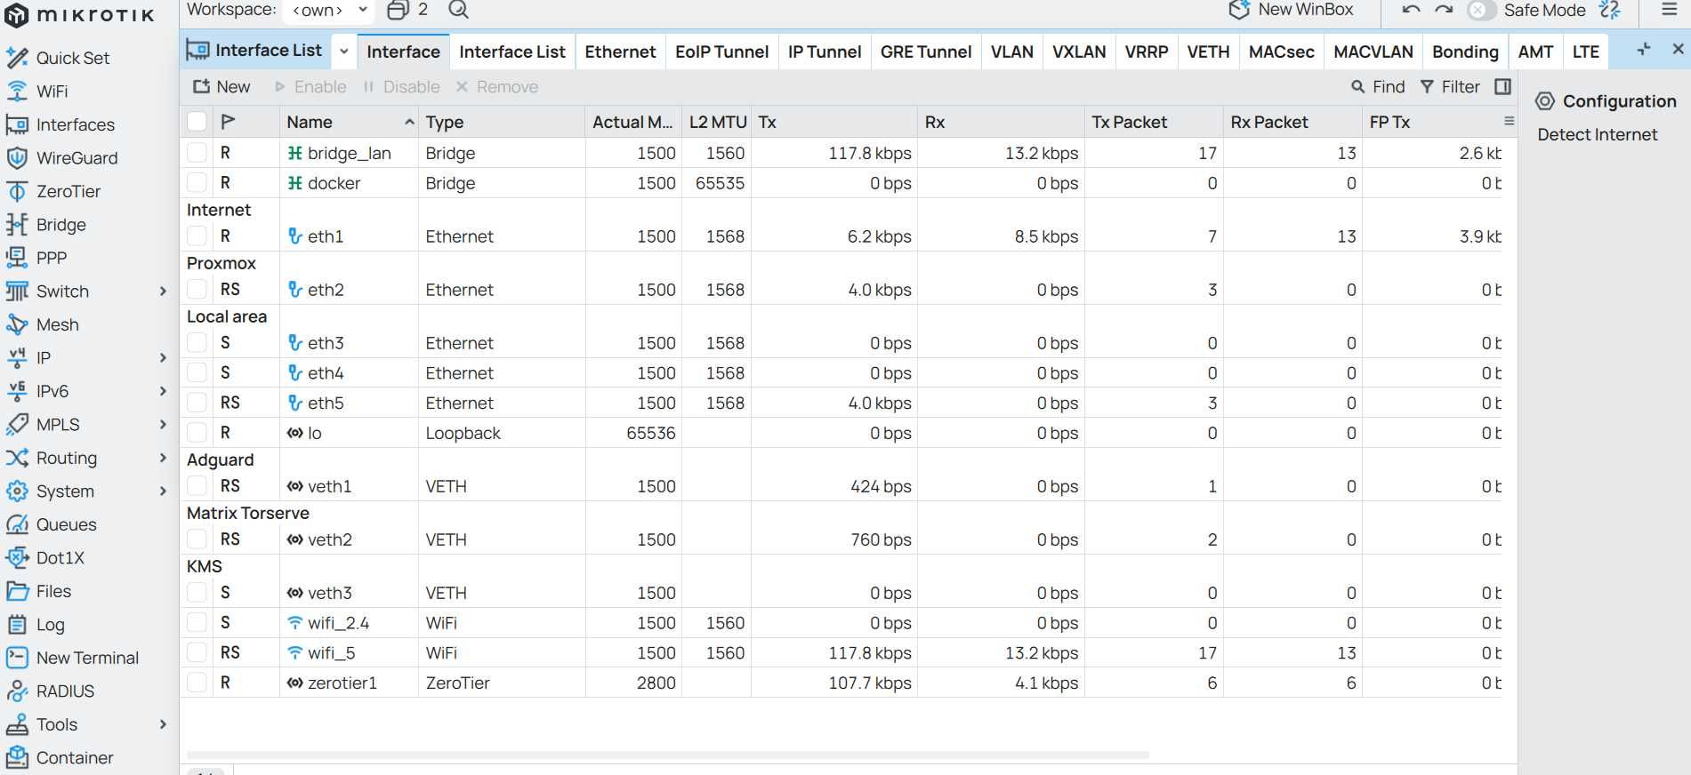Select the eth2 row checkbox
The width and height of the screenshot is (1691, 775).
tap(197, 290)
